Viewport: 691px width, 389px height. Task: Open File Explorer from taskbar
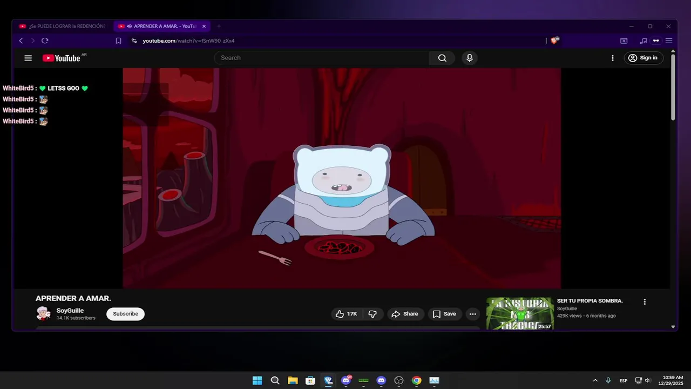[293, 380]
